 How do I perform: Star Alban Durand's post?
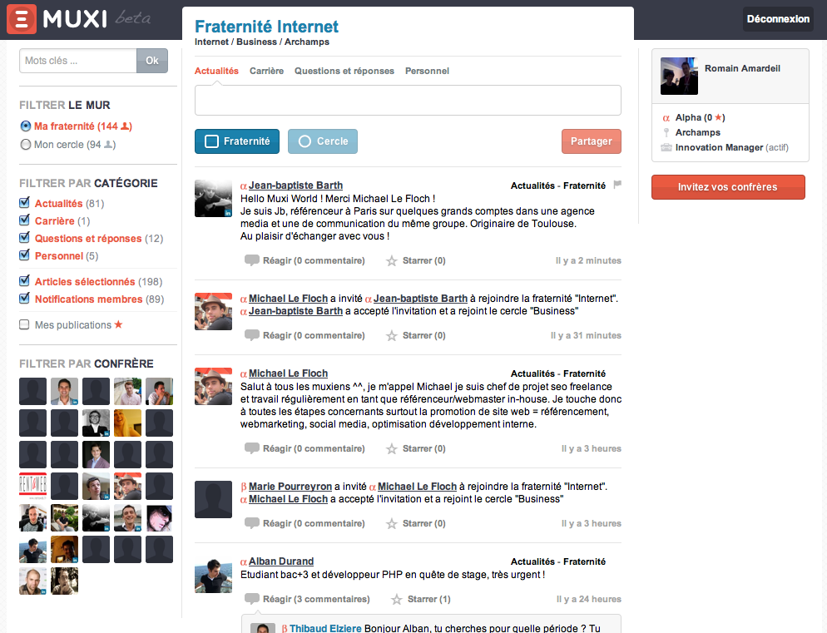[397, 599]
